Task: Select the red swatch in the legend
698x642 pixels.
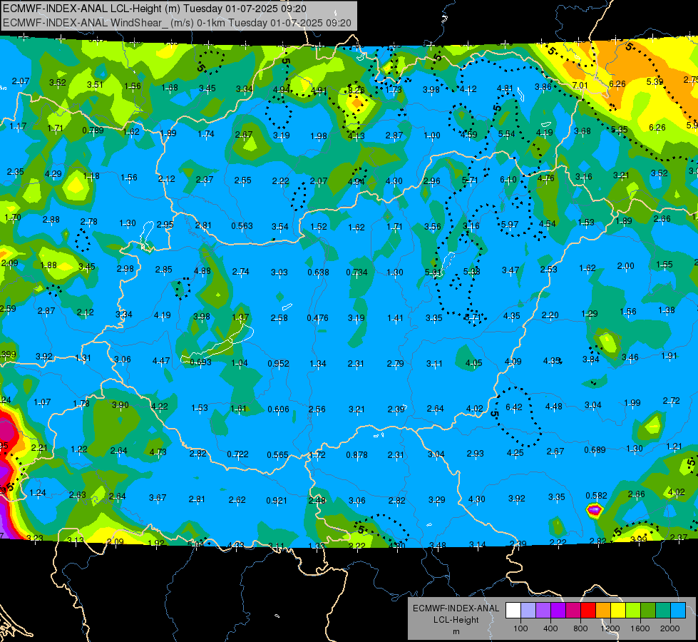Action: 588,611
